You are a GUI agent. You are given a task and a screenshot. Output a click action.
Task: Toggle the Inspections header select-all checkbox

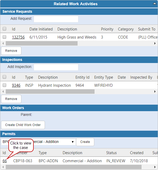[4, 77]
